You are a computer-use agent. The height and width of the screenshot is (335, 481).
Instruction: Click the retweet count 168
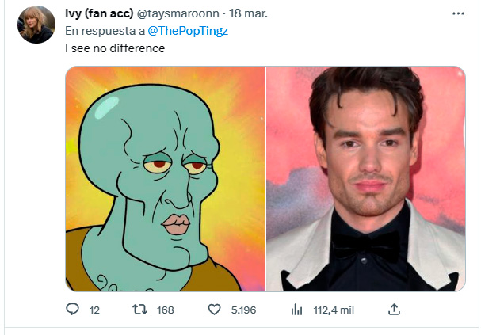pyautogui.click(x=166, y=310)
